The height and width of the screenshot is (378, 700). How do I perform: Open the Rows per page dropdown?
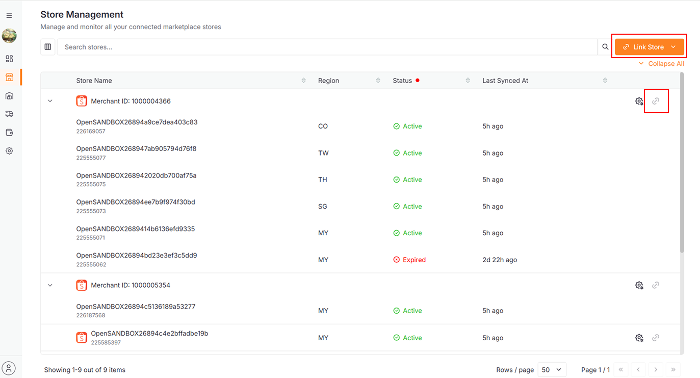pyautogui.click(x=552, y=370)
